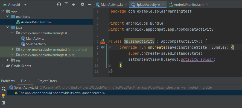Switch to the AndroidManifest.xml editor tab

tap(189, 5)
